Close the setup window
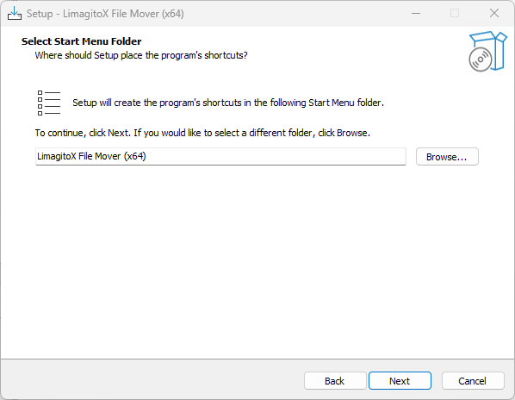This screenshot has width=515, height=400. [x=494, y=14]
